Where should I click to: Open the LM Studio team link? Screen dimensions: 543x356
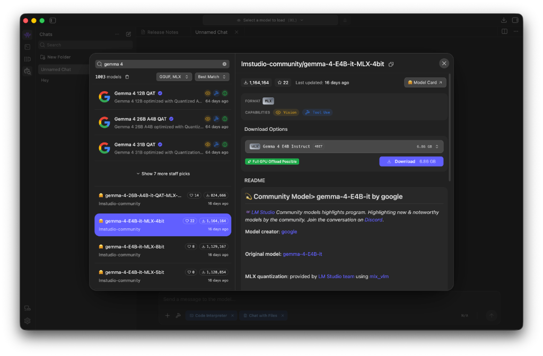tap(336, 277)
